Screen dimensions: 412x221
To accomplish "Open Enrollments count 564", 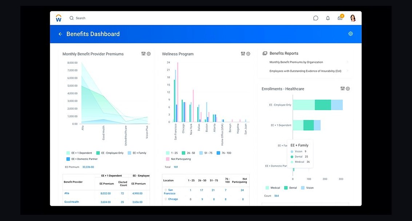I will click(x=276, y=196).
